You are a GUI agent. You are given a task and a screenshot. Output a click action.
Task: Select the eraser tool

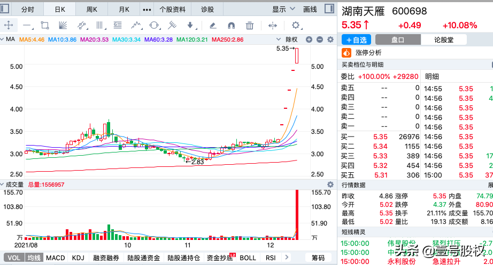[213, 26]
